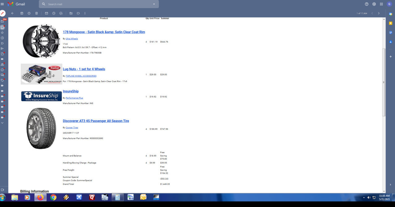Viewport: 395px width, 207px height.
Task: Click the Billing Information heading
Action: coord(35,191)
